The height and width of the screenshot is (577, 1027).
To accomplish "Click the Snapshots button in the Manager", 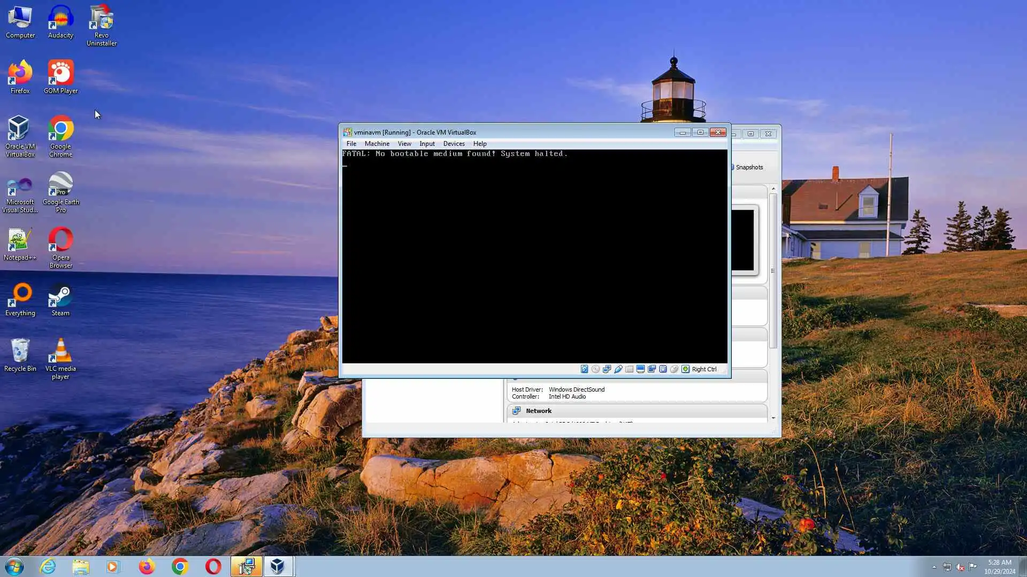I will 748,167.
